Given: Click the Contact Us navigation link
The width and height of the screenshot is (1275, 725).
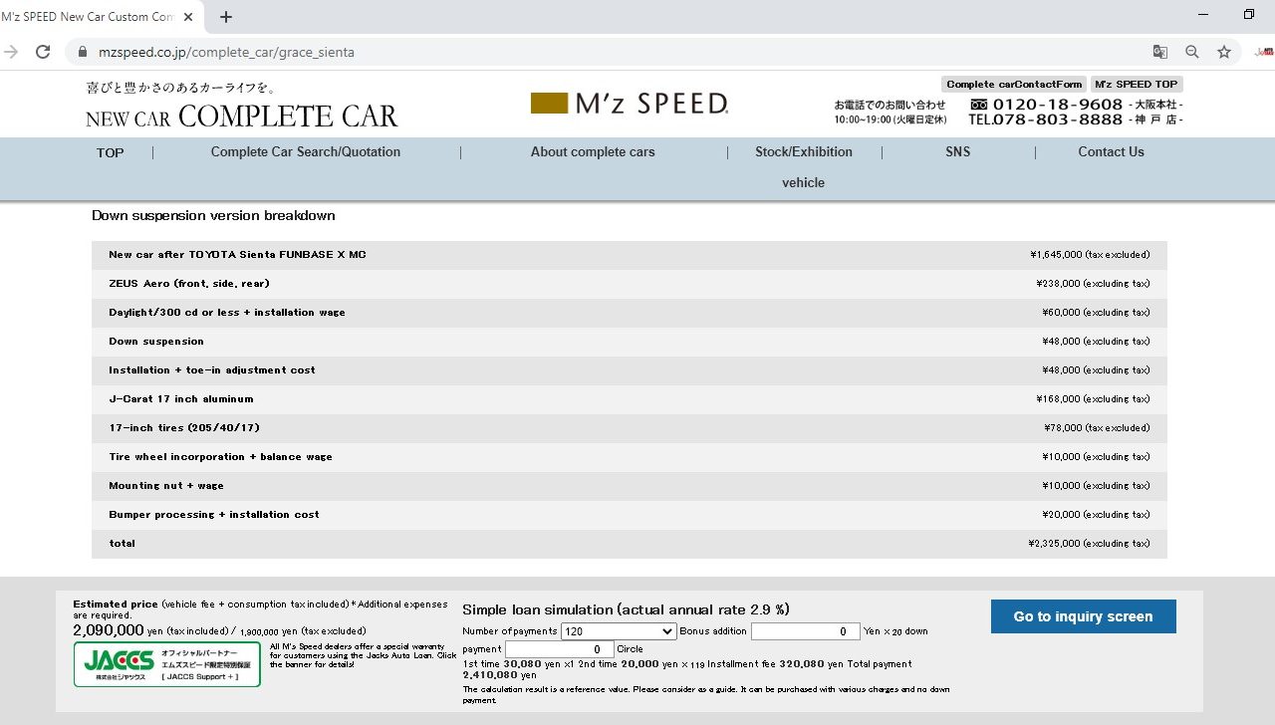Looking at the screenshot, I should tap(1111, 152).
